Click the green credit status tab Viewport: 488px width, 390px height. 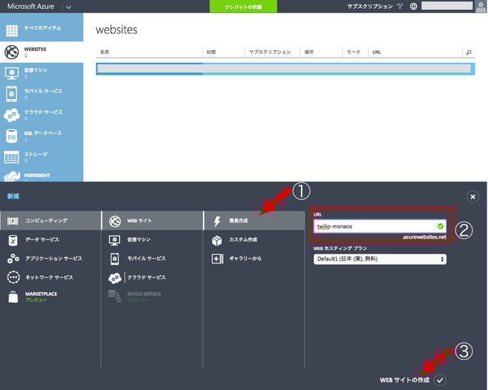coord(243,6)
